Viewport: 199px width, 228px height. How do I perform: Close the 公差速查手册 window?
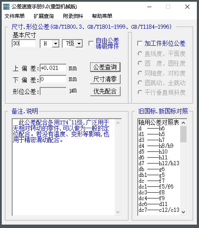point(187,7)
